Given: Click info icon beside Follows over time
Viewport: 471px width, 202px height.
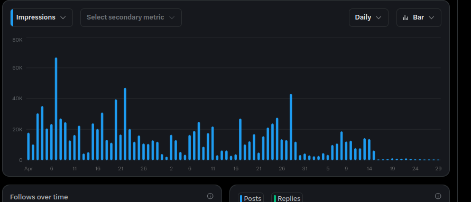Looking at the screenshot, I should click(x=210, y=196).
